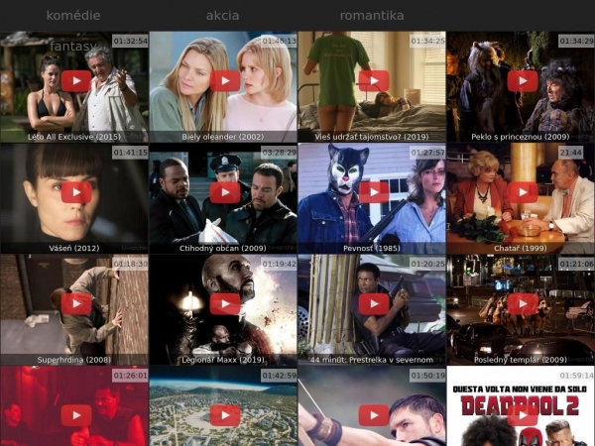Click the 01:32:54 duration badge
595x446 pixels.
coord(130,41)
